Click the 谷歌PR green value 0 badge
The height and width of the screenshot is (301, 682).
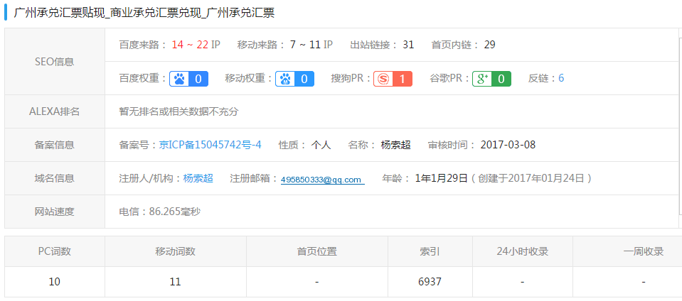coord(501,78)
